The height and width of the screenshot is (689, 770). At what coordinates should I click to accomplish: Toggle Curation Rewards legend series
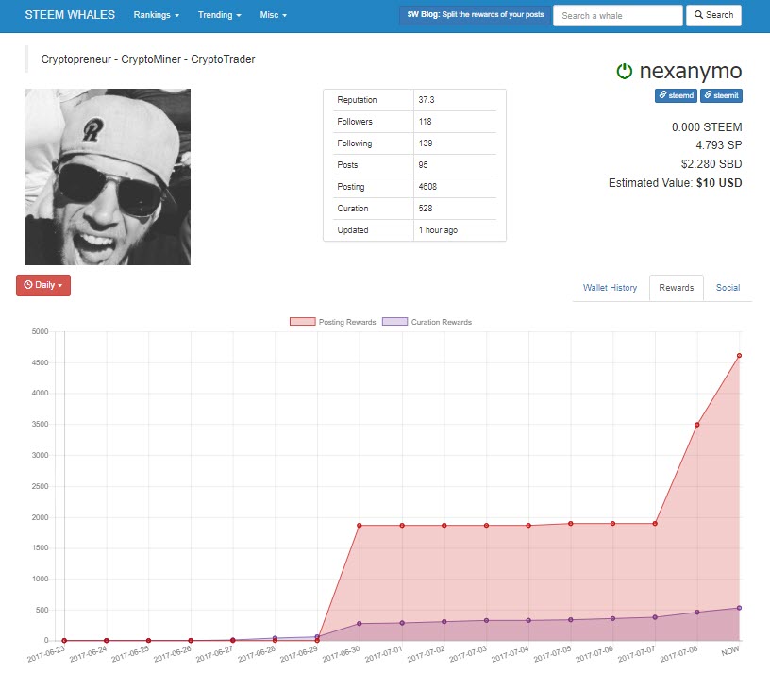(427, 322)
